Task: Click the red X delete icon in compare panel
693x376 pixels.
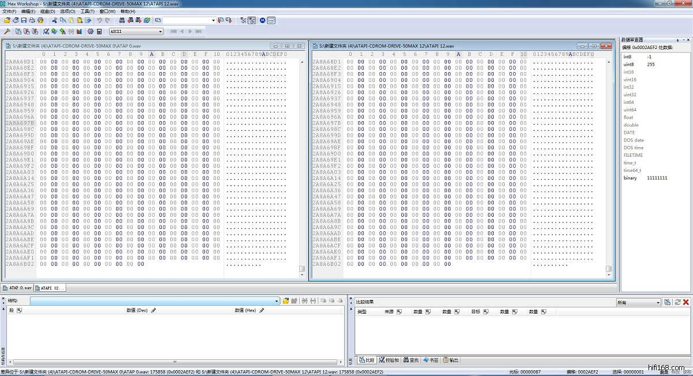Action: coord(686,302)
